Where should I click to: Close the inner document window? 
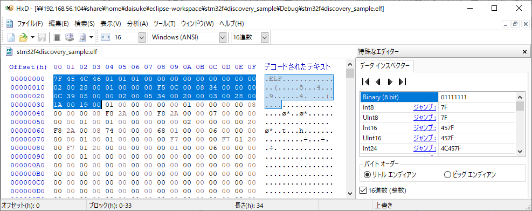pos(525,24)
